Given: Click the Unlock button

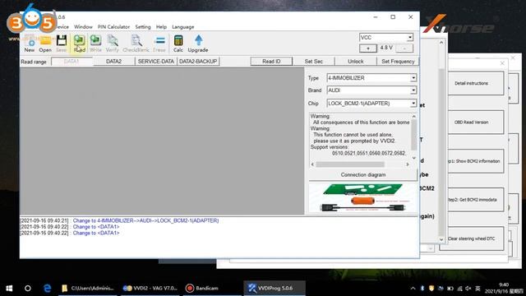Looking at the screenshot, I should click(x=356, y=62).
